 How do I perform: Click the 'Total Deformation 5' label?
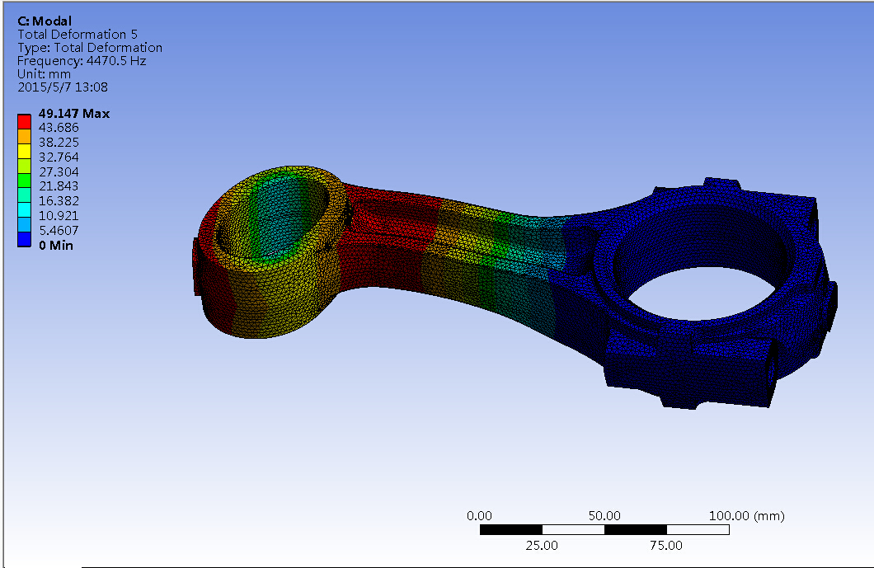tap(78, 35)
